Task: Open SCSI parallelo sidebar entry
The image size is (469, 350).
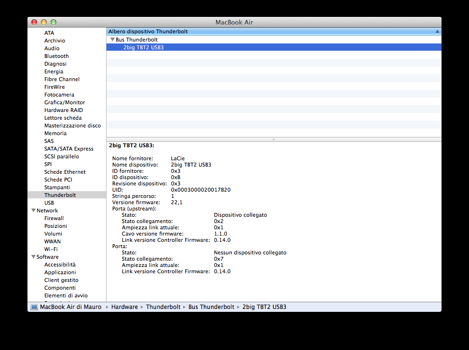Action: click(62, 156)
